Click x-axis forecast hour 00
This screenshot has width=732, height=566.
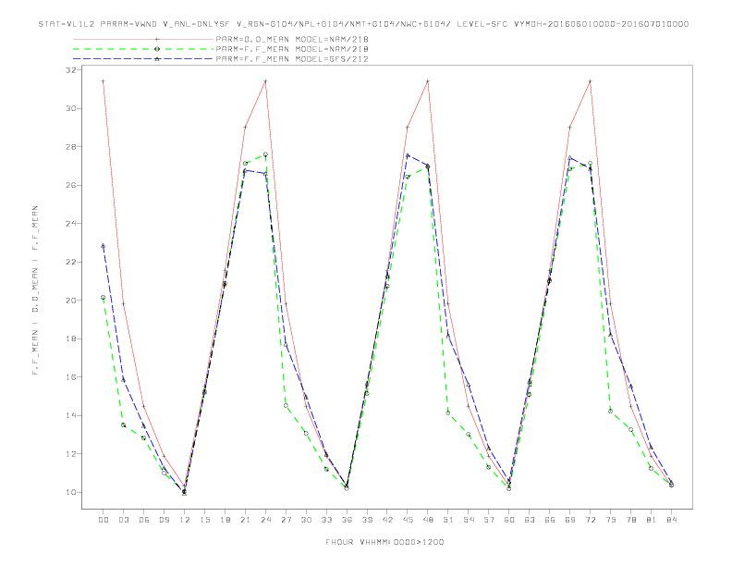tap(104, 520)
